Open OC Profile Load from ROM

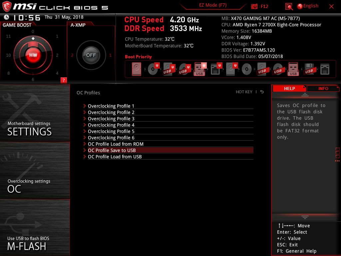click(x=170, y=144)
